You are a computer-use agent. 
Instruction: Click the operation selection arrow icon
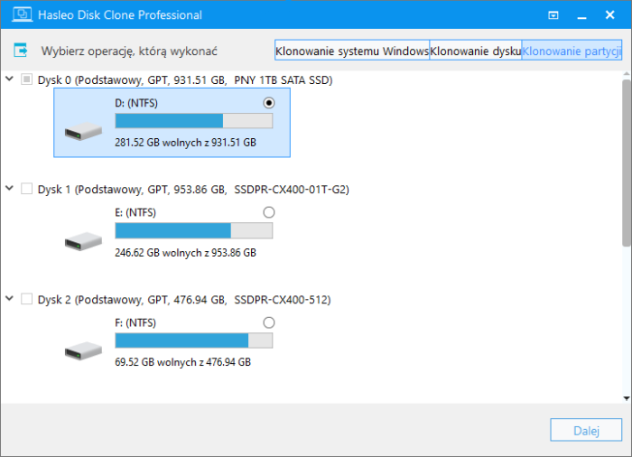point(21,51)
